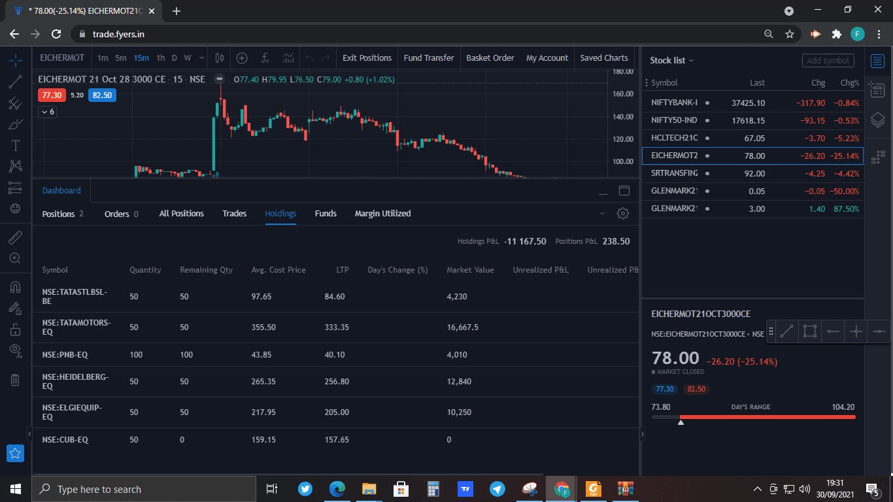Screen dimensions: 893x502
Task: Open Basket Order
Action: coord(490,58)
